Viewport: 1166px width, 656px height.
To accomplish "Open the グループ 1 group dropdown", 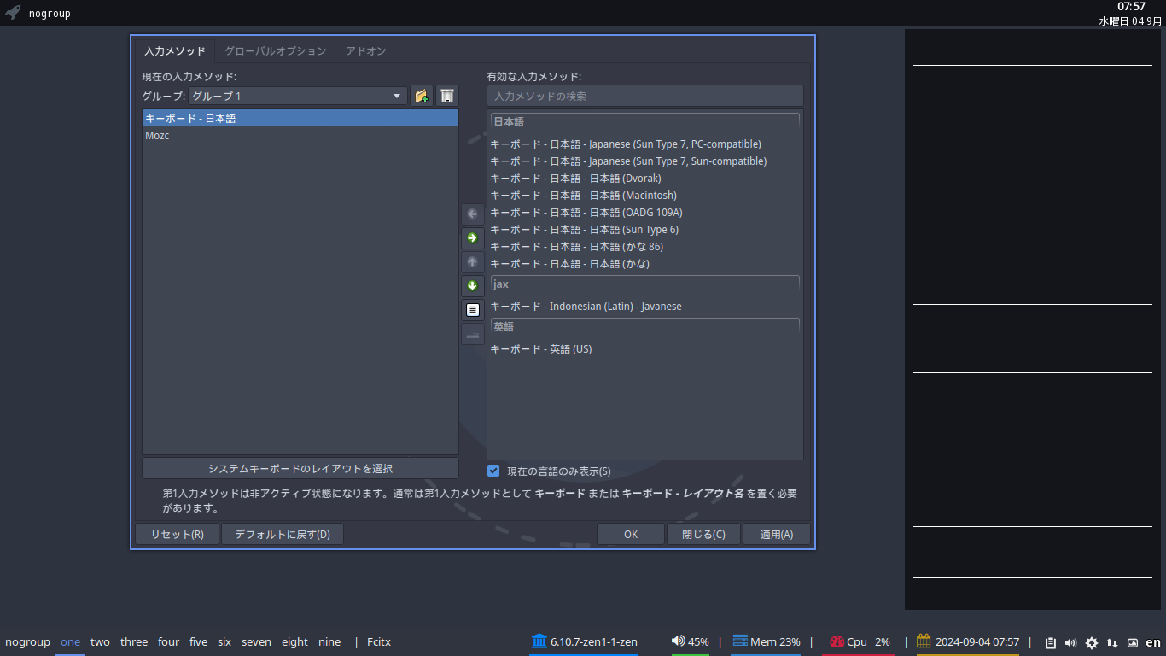I will (297, 96).
